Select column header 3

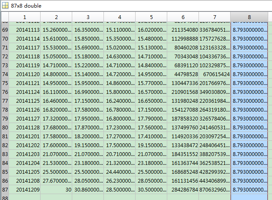click(88, 17)
